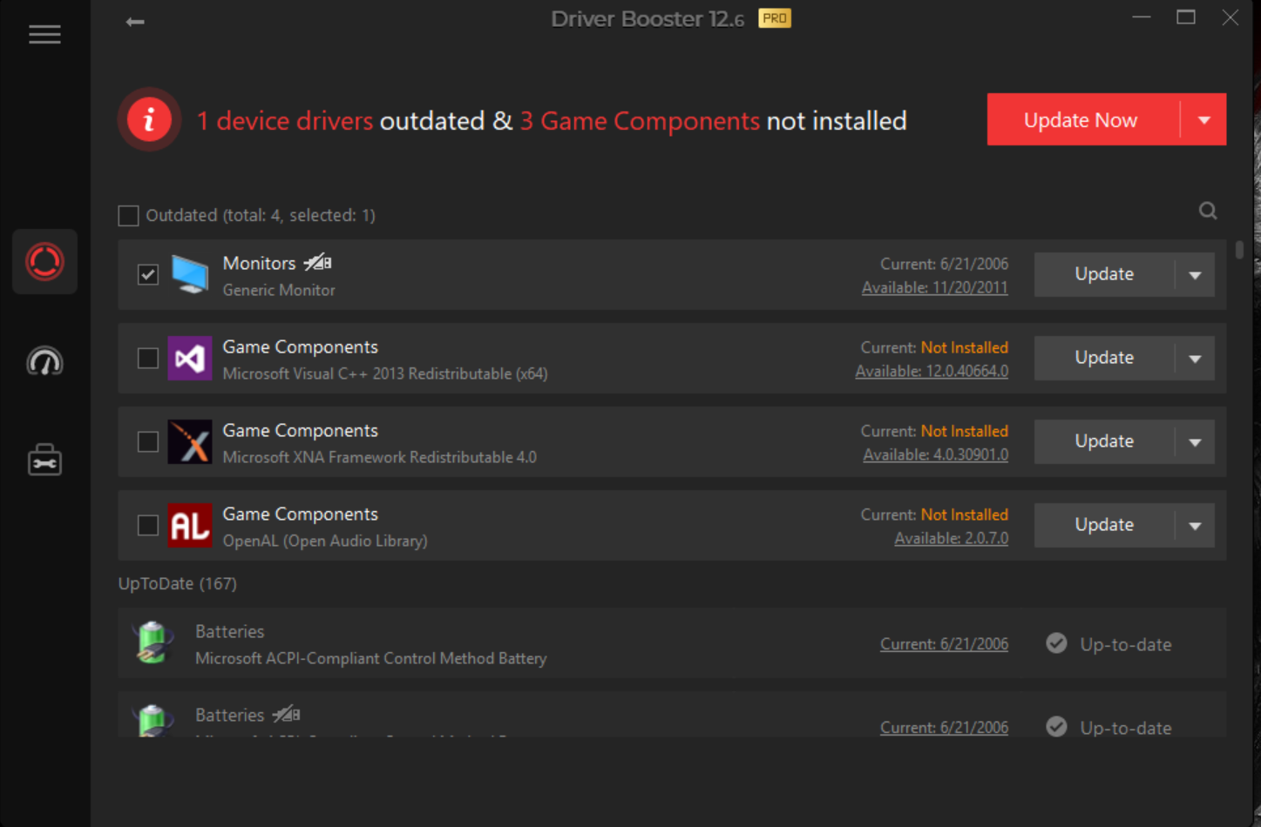Click the PRO badge in title bar
Viewport: 1261px width, 827px height.
(x=775, y=18)
